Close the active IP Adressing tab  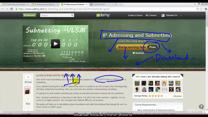tap(87, 4)
